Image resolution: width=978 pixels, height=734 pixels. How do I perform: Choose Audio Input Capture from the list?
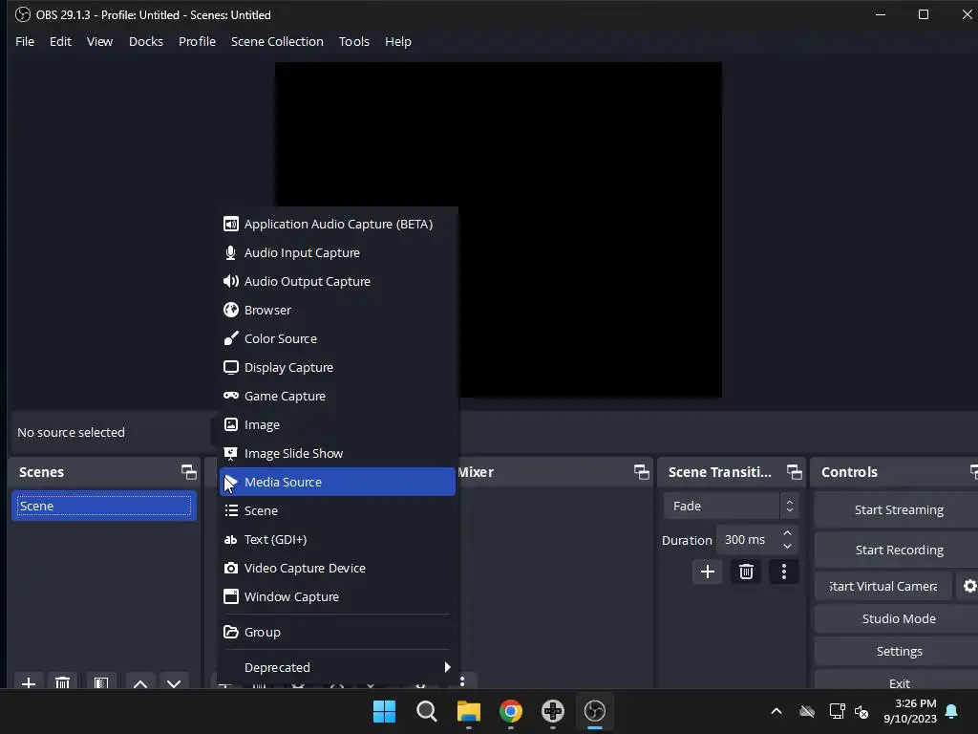coord(337,252)
